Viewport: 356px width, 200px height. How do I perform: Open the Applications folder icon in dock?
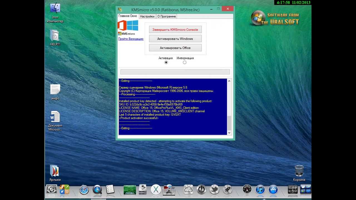169,190
